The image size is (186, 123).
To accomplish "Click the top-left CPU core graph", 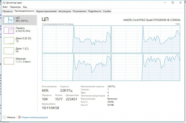I will pyautogui.click(x=77, y=39).
